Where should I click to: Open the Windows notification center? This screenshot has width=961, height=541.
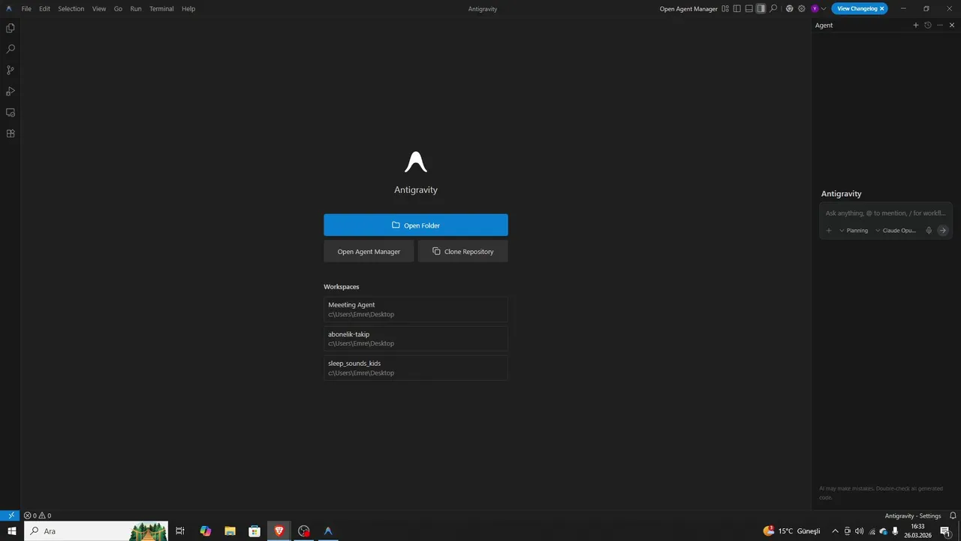click(x=945, y=531)
